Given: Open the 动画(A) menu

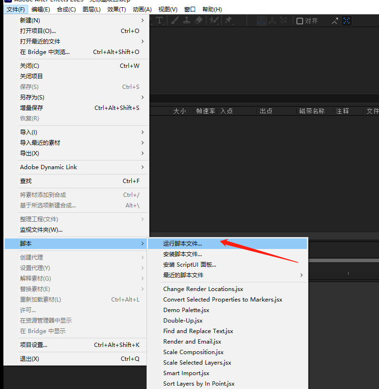Looking at the screenshot, I should point(142,10).
